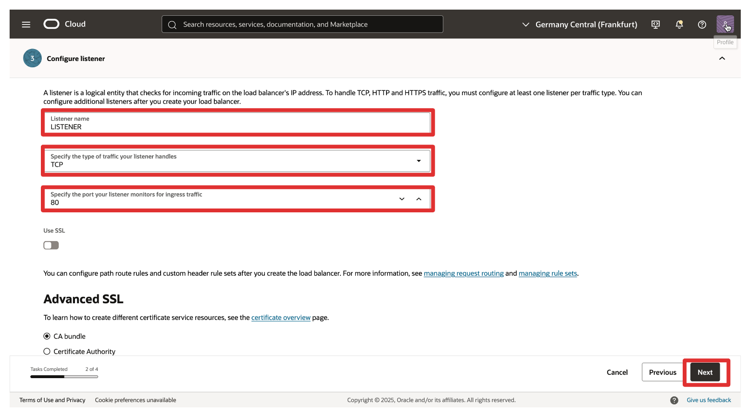Increase the listener port value
The image size is (750, 417).
(419, 199)
